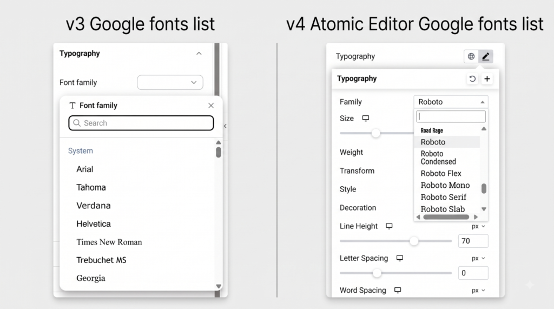Choose Georgia from the font list
The height and width of the screenshot is (309, 554).
click(x=91, y=278)
